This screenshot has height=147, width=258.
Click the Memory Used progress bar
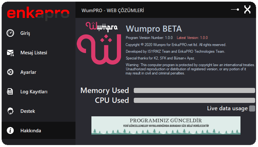194,90
